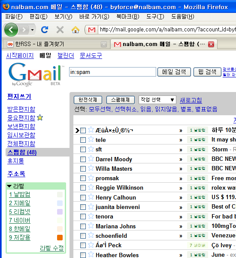
Task: Click the 모두선택 link
Action: [100, 109]
